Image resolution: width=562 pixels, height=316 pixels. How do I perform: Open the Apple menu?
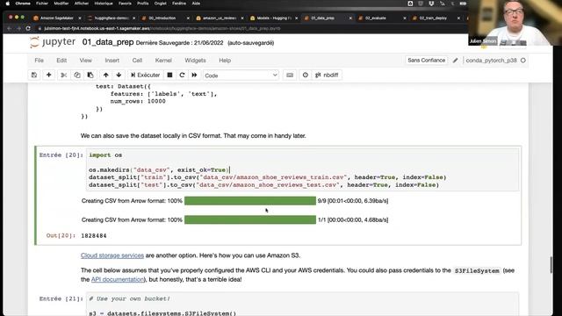point(8,4)
